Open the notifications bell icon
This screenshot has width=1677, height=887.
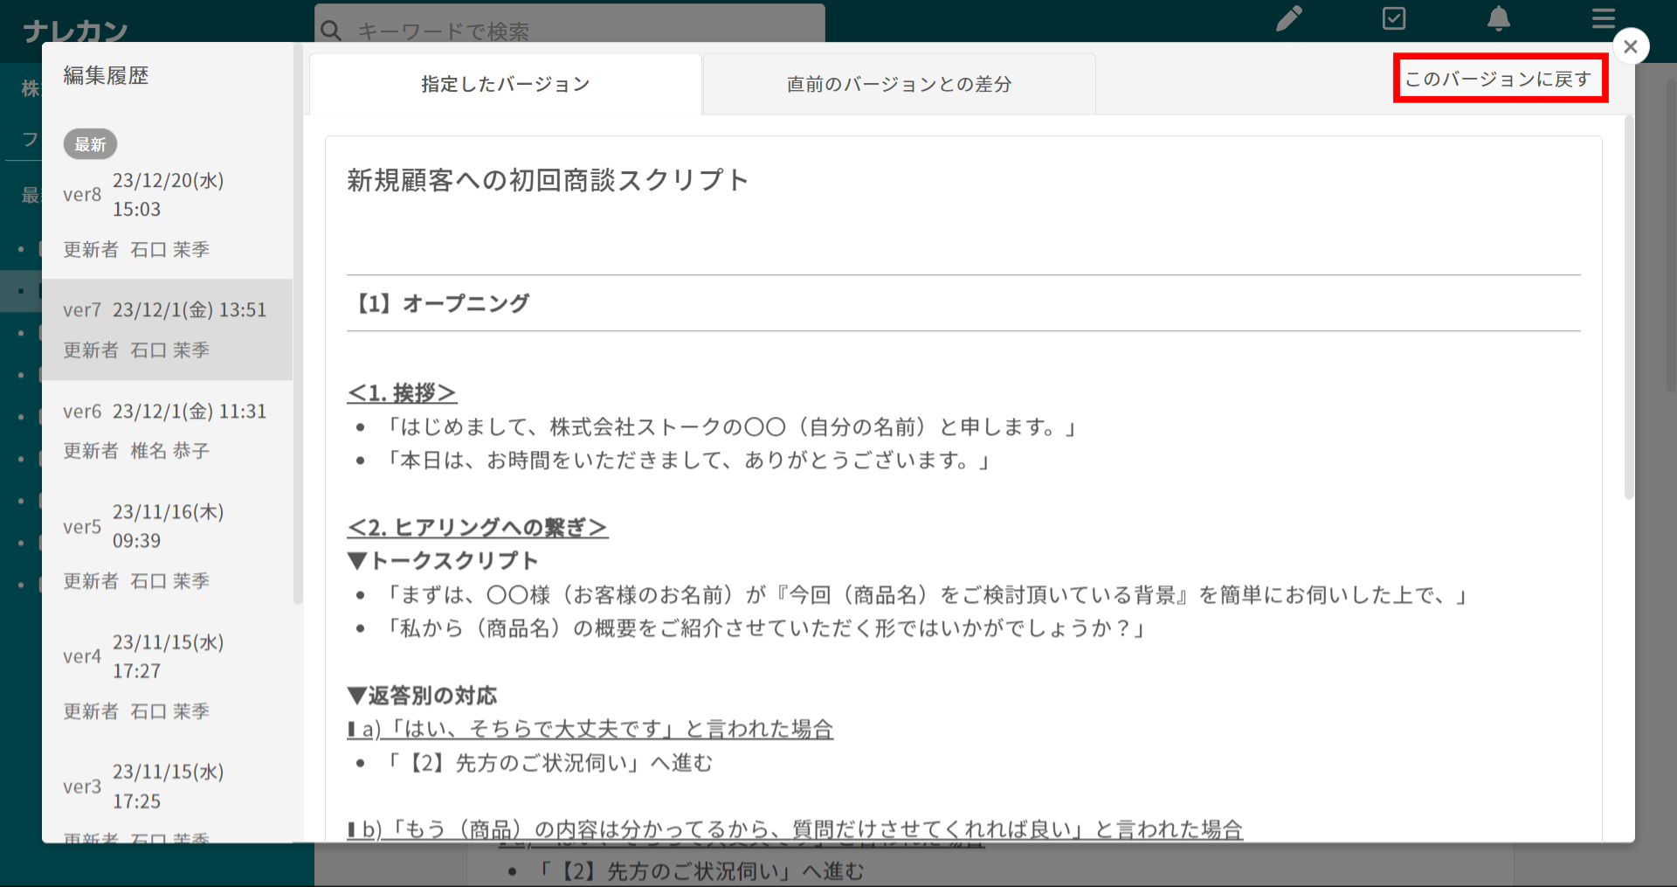tap(1499, 18)
